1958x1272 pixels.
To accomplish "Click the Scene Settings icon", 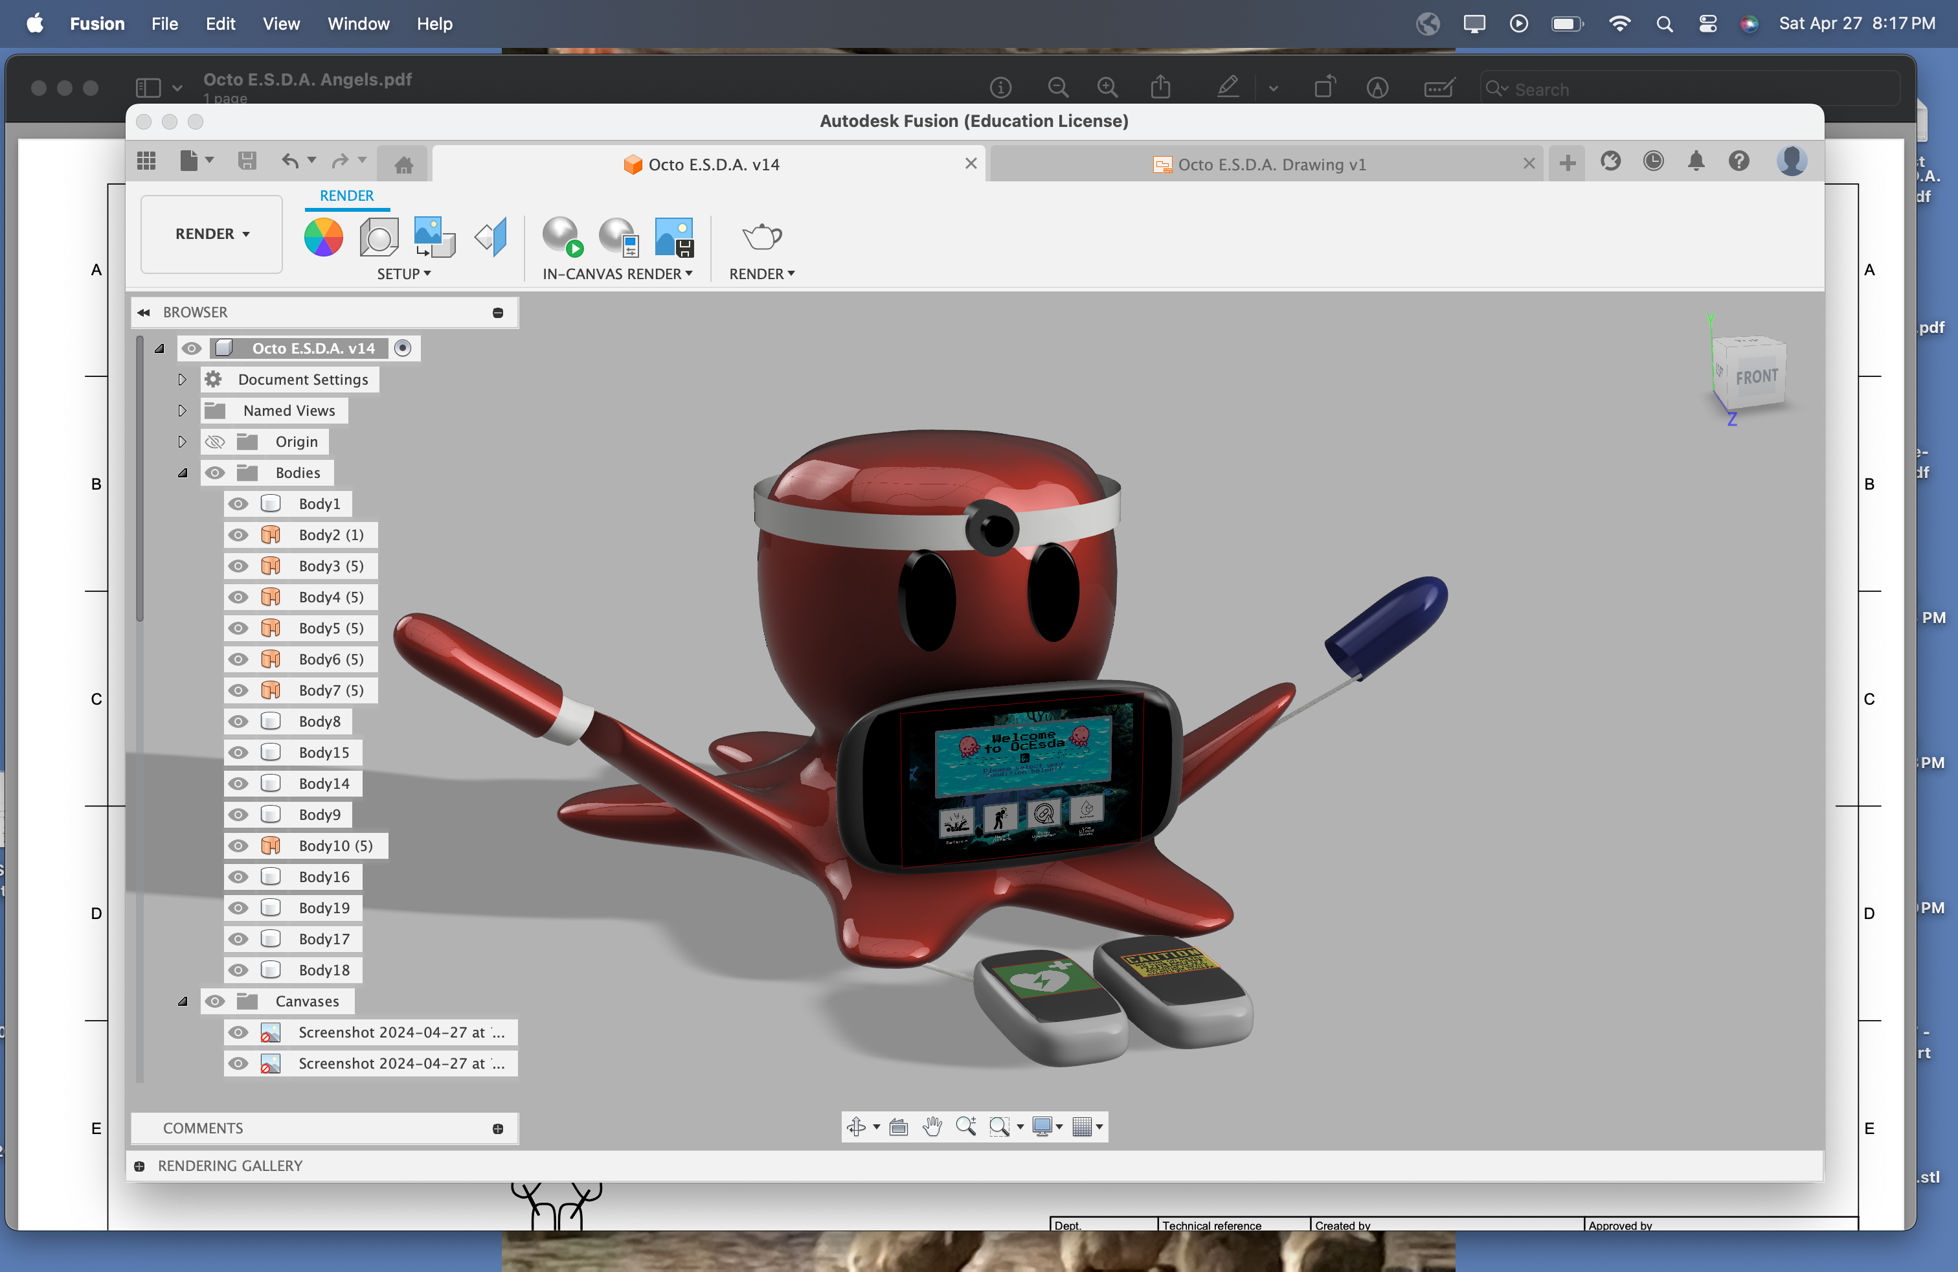I will (x=379, y=237).
